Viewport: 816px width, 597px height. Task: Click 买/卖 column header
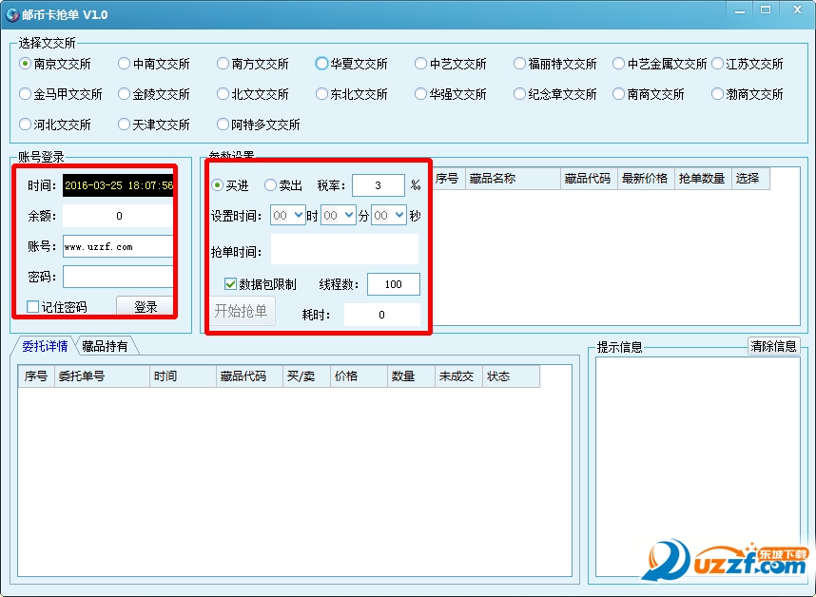click(x=306, y=376)
